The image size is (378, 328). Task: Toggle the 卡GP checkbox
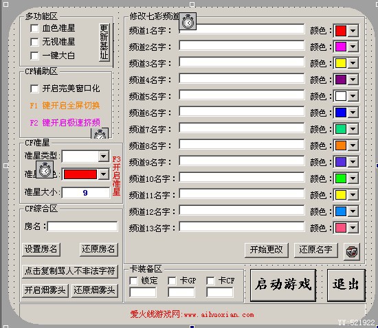pyautogui.click(x=172, y=281)
